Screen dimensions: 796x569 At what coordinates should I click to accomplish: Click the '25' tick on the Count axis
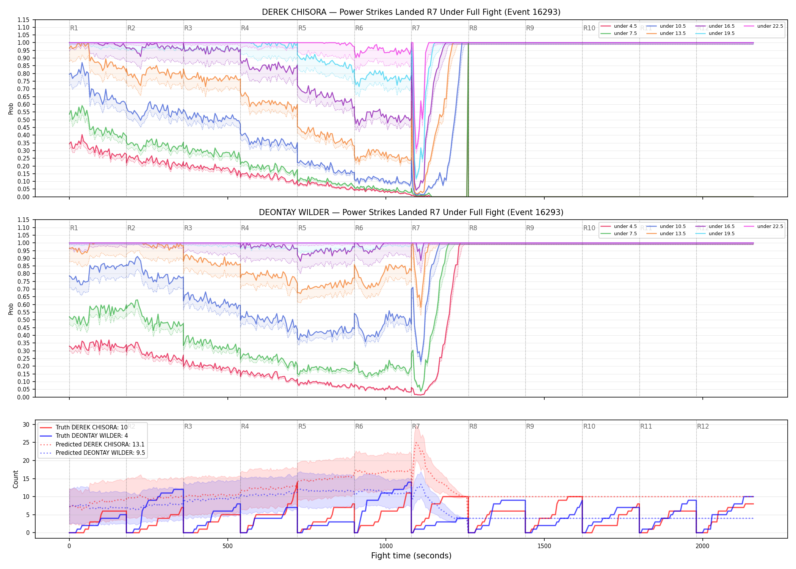pyautogui.click(x=26, y=442)
